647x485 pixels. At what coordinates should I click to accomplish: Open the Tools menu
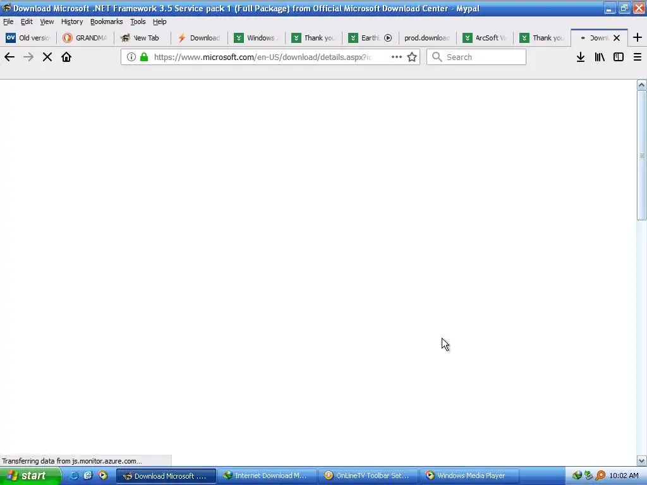coord(138,21)
